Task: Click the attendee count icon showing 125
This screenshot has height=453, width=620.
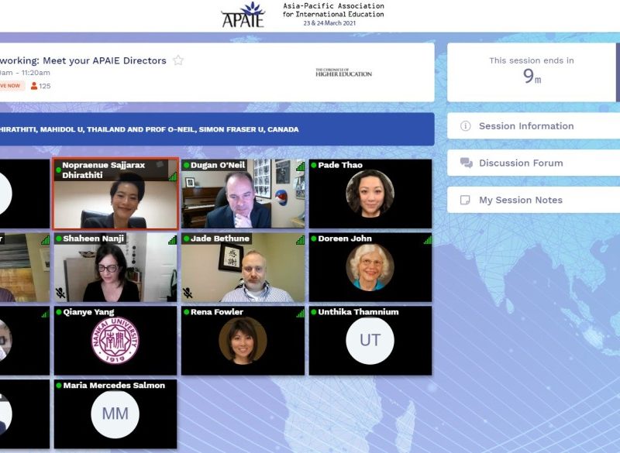Action: (x=34, y=86)
